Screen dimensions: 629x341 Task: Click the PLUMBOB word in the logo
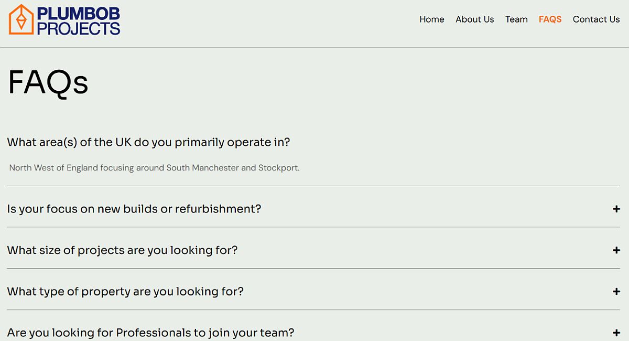click(79, 13)
